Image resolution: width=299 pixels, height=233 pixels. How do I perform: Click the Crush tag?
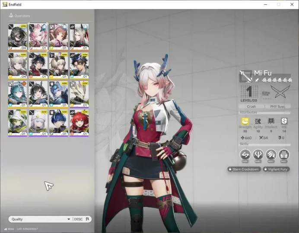point(251,106)
